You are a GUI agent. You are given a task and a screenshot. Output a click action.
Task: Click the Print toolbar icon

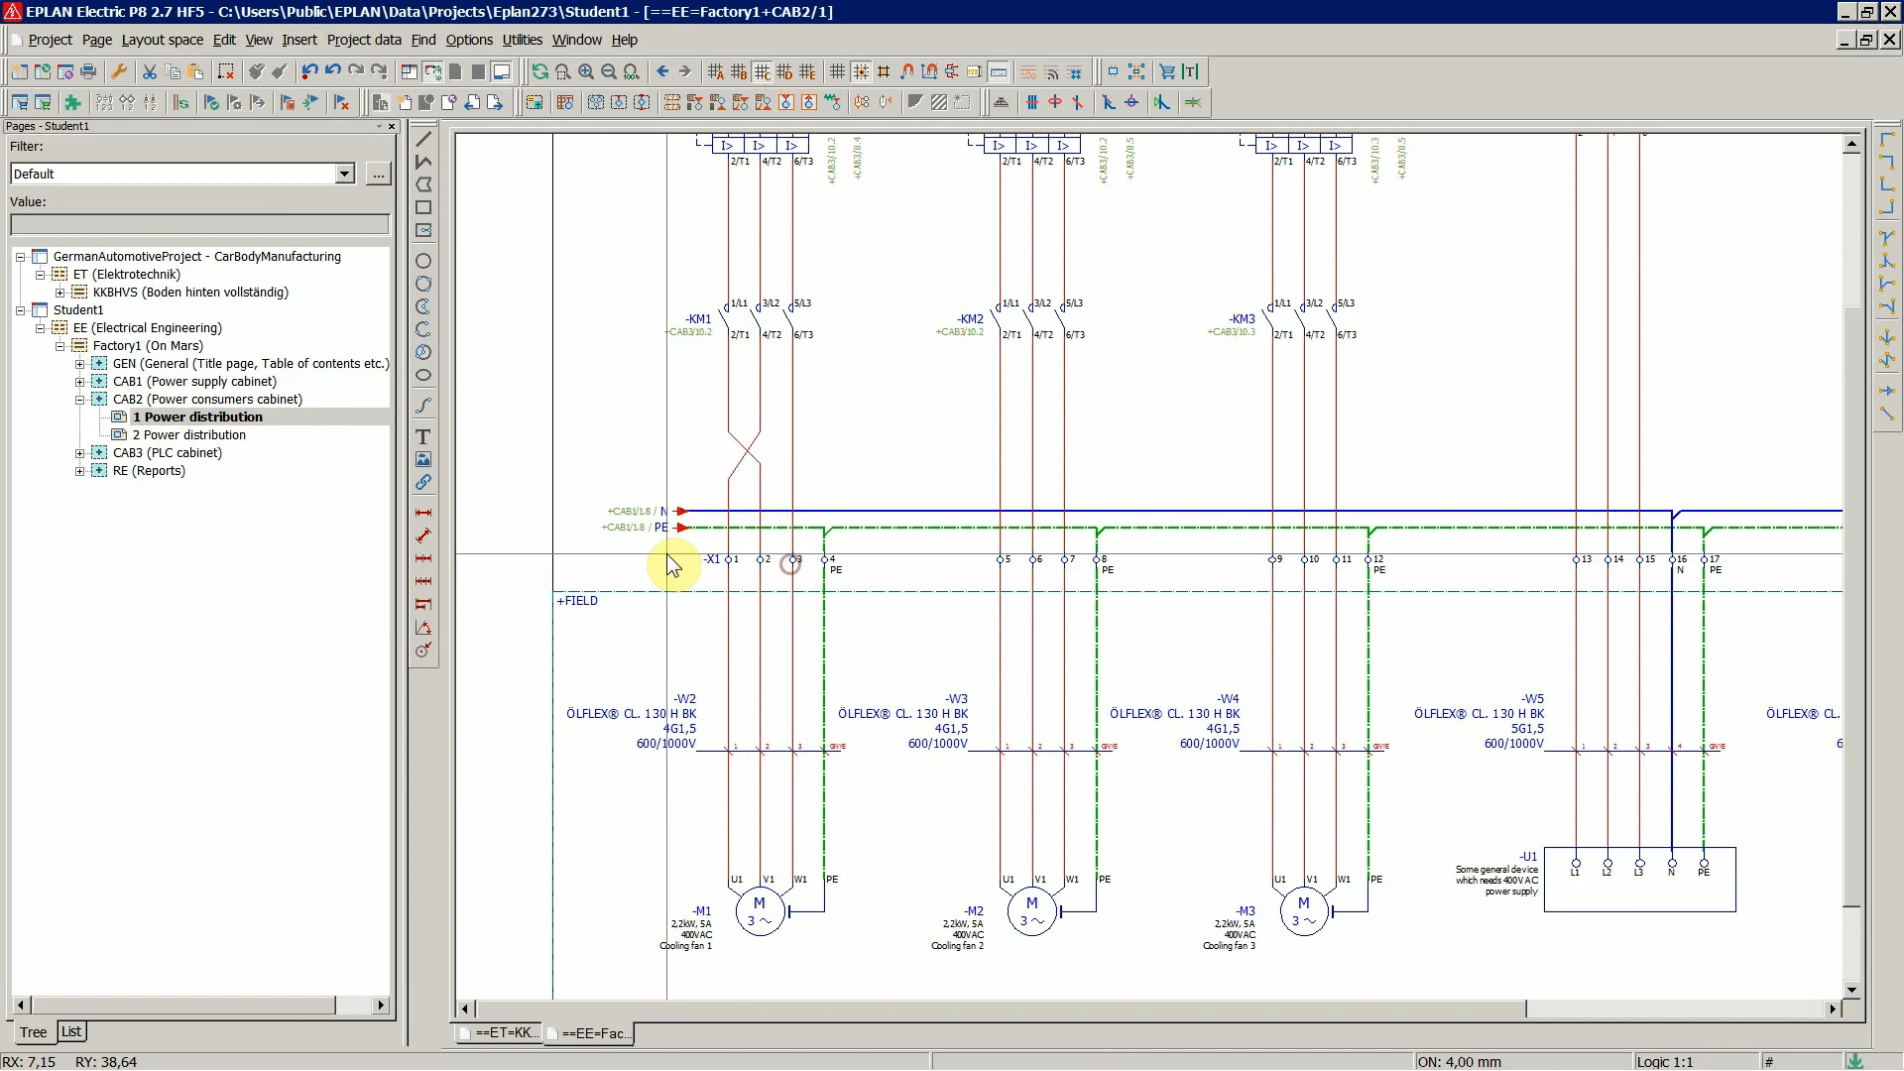[x=88, y=71]
